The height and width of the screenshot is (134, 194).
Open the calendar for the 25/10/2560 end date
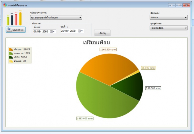80,31
